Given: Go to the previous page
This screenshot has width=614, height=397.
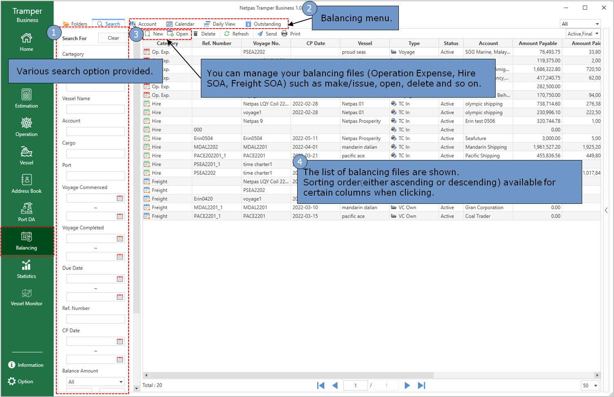Looking at the screenshot, I should [335, 386].
